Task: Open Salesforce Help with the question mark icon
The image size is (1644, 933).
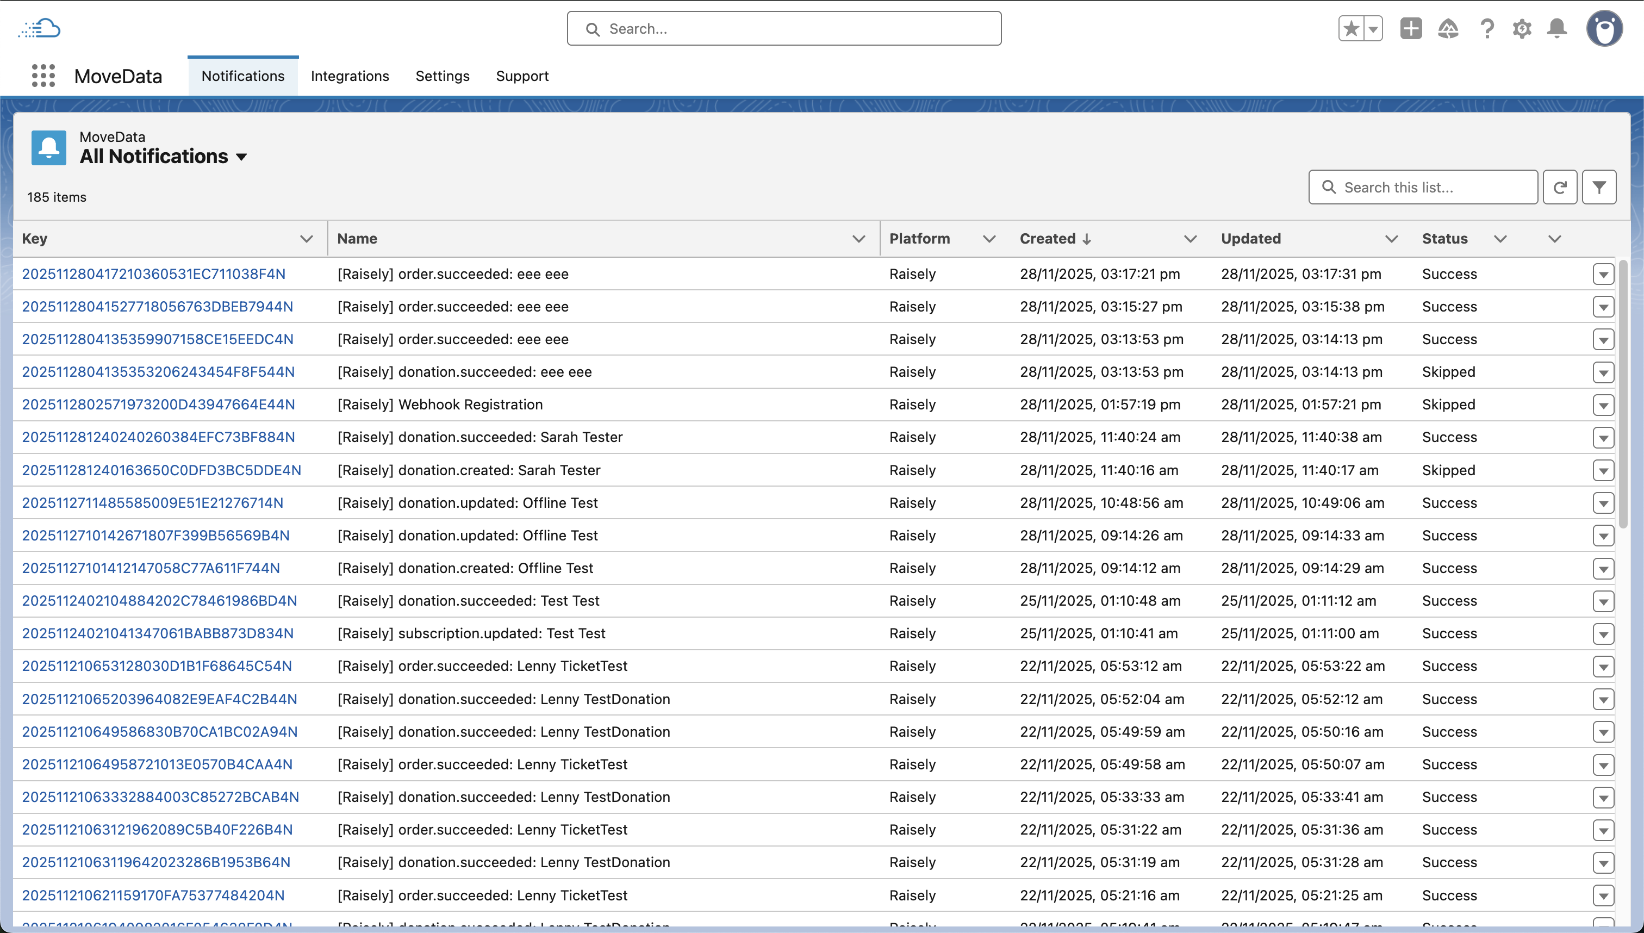Action: 1486,28
